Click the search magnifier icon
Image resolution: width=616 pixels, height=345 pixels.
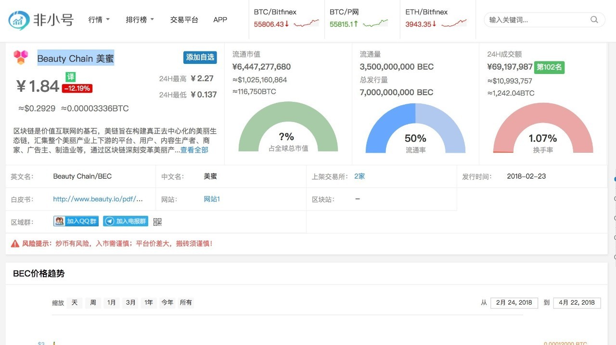coord(594,20)
